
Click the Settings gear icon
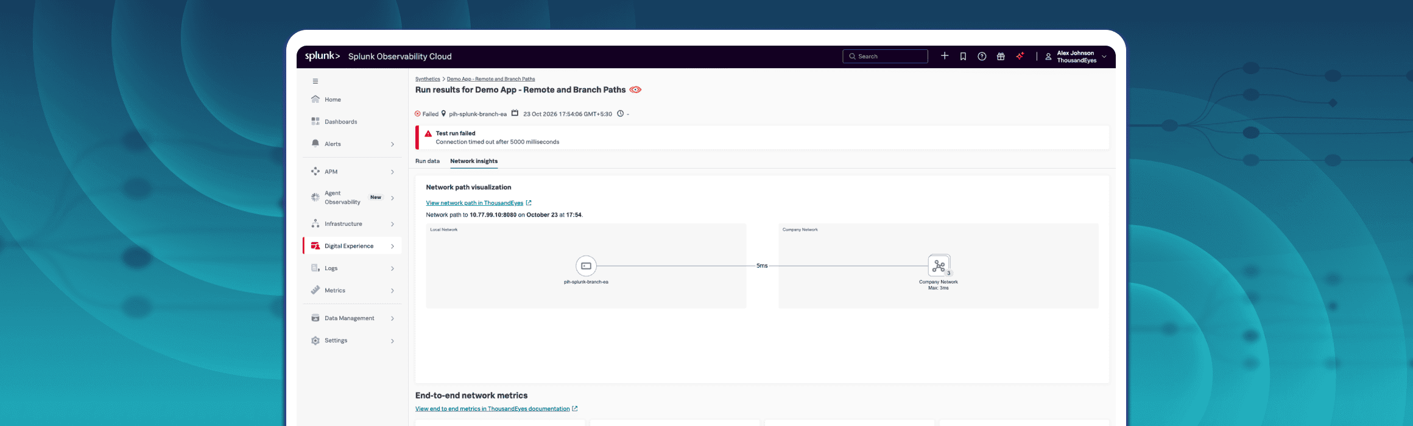[315, 341]
